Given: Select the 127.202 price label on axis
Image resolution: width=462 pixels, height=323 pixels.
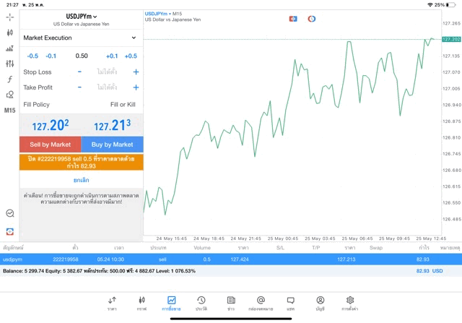Looking at the screenshot, I should pyautogui.click(x=451, y=39).
